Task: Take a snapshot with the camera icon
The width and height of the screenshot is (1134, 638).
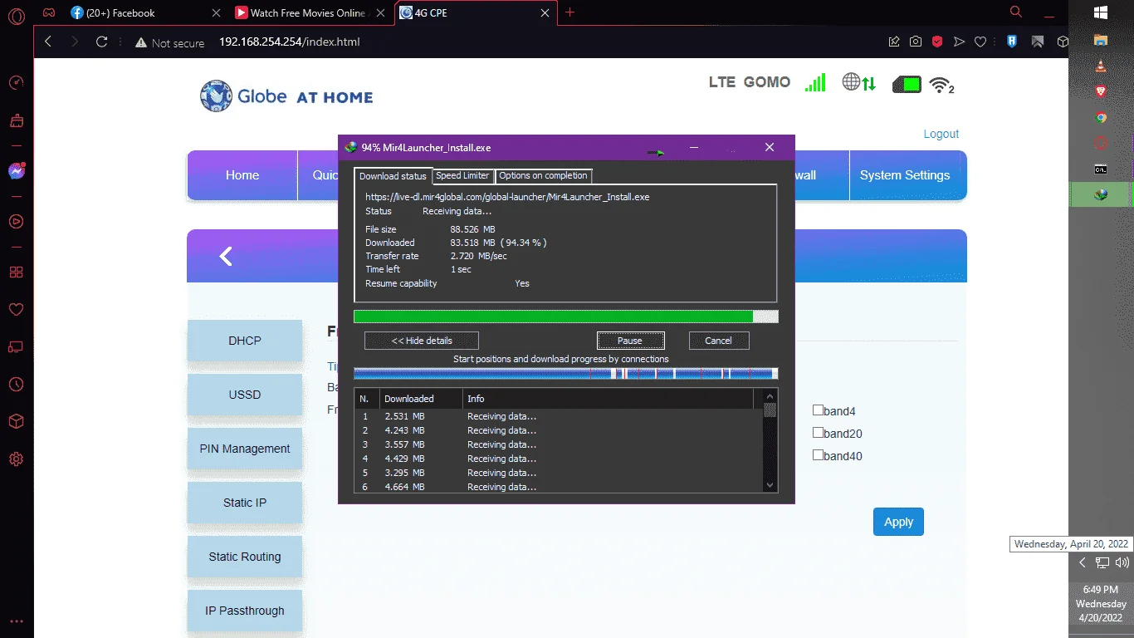Action: 916,42
